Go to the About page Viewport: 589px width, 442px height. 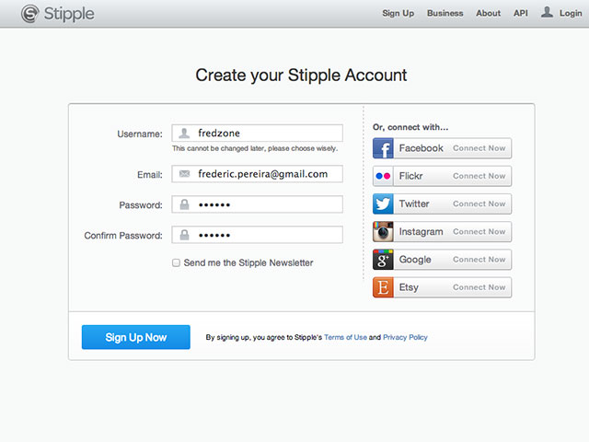(x=489, y=13)
